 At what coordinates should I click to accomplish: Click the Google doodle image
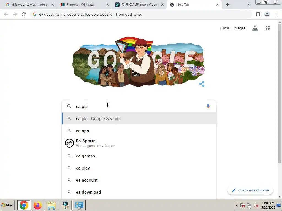(138, 62)
